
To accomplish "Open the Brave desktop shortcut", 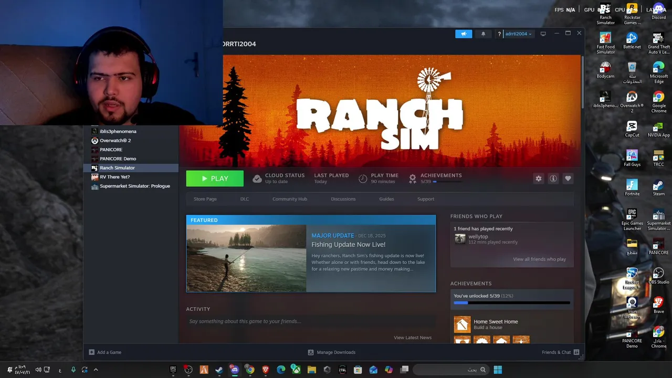I will (x=658, y=306).
